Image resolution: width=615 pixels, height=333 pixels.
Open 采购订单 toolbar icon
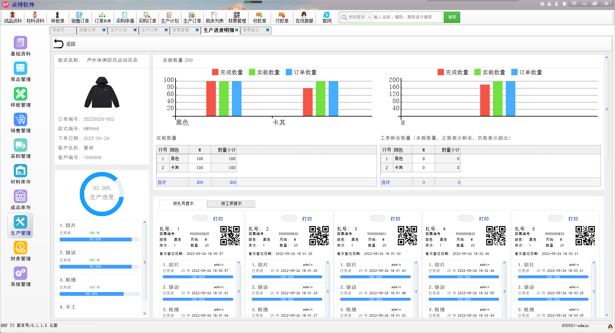click(x=147, y=17)
